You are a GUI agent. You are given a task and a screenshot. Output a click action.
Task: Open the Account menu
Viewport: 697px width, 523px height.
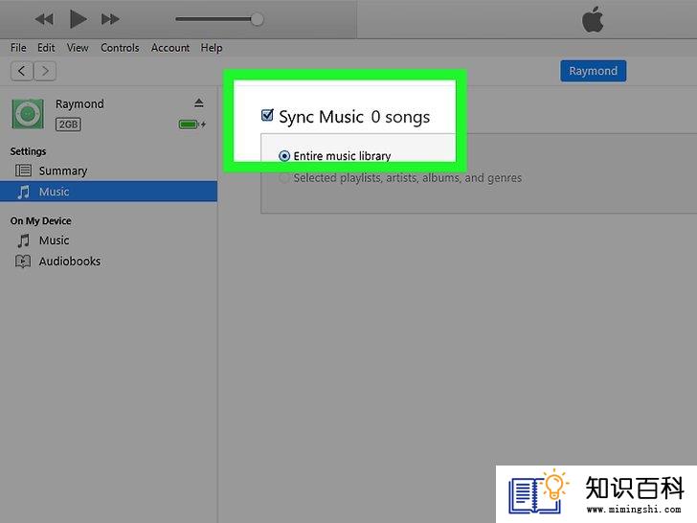point(170,48)
